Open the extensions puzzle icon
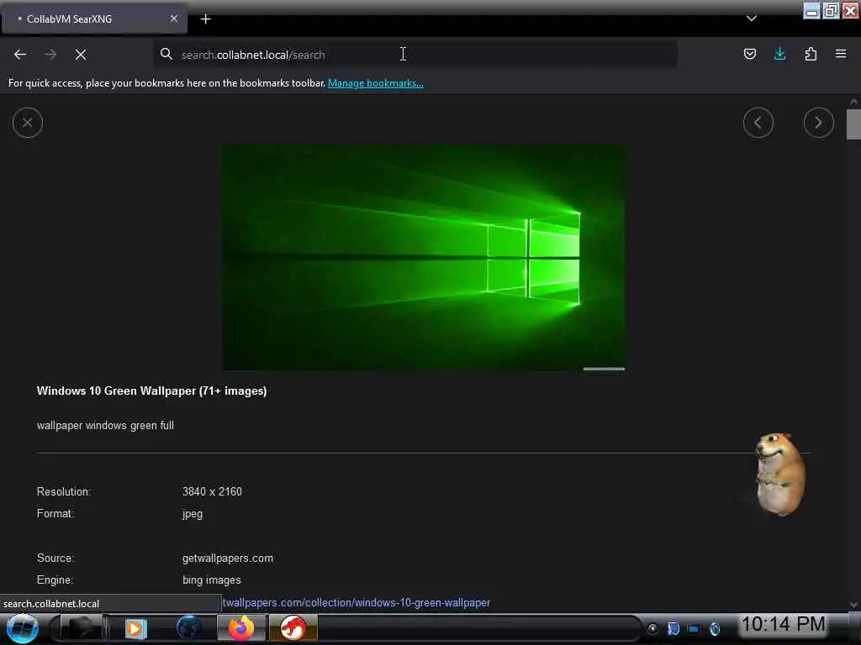Image resolution: width=861 pixels, height=645 pixels. pyautogui.click(x=811, y=54)
